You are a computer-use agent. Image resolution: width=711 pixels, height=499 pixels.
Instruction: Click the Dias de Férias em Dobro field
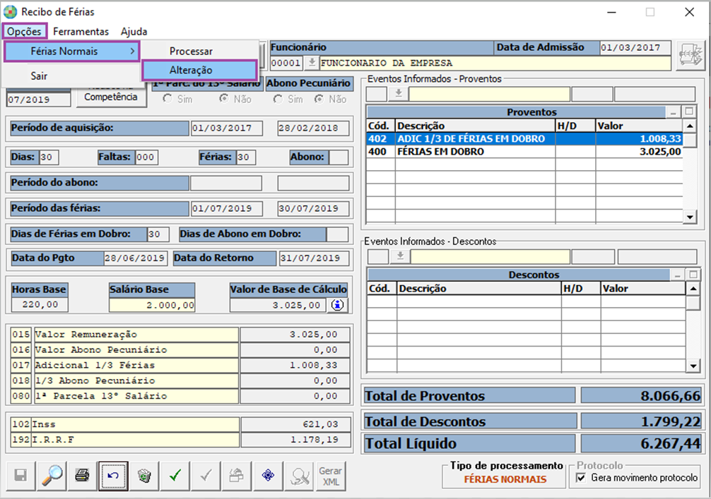click(x=158, y=234)
